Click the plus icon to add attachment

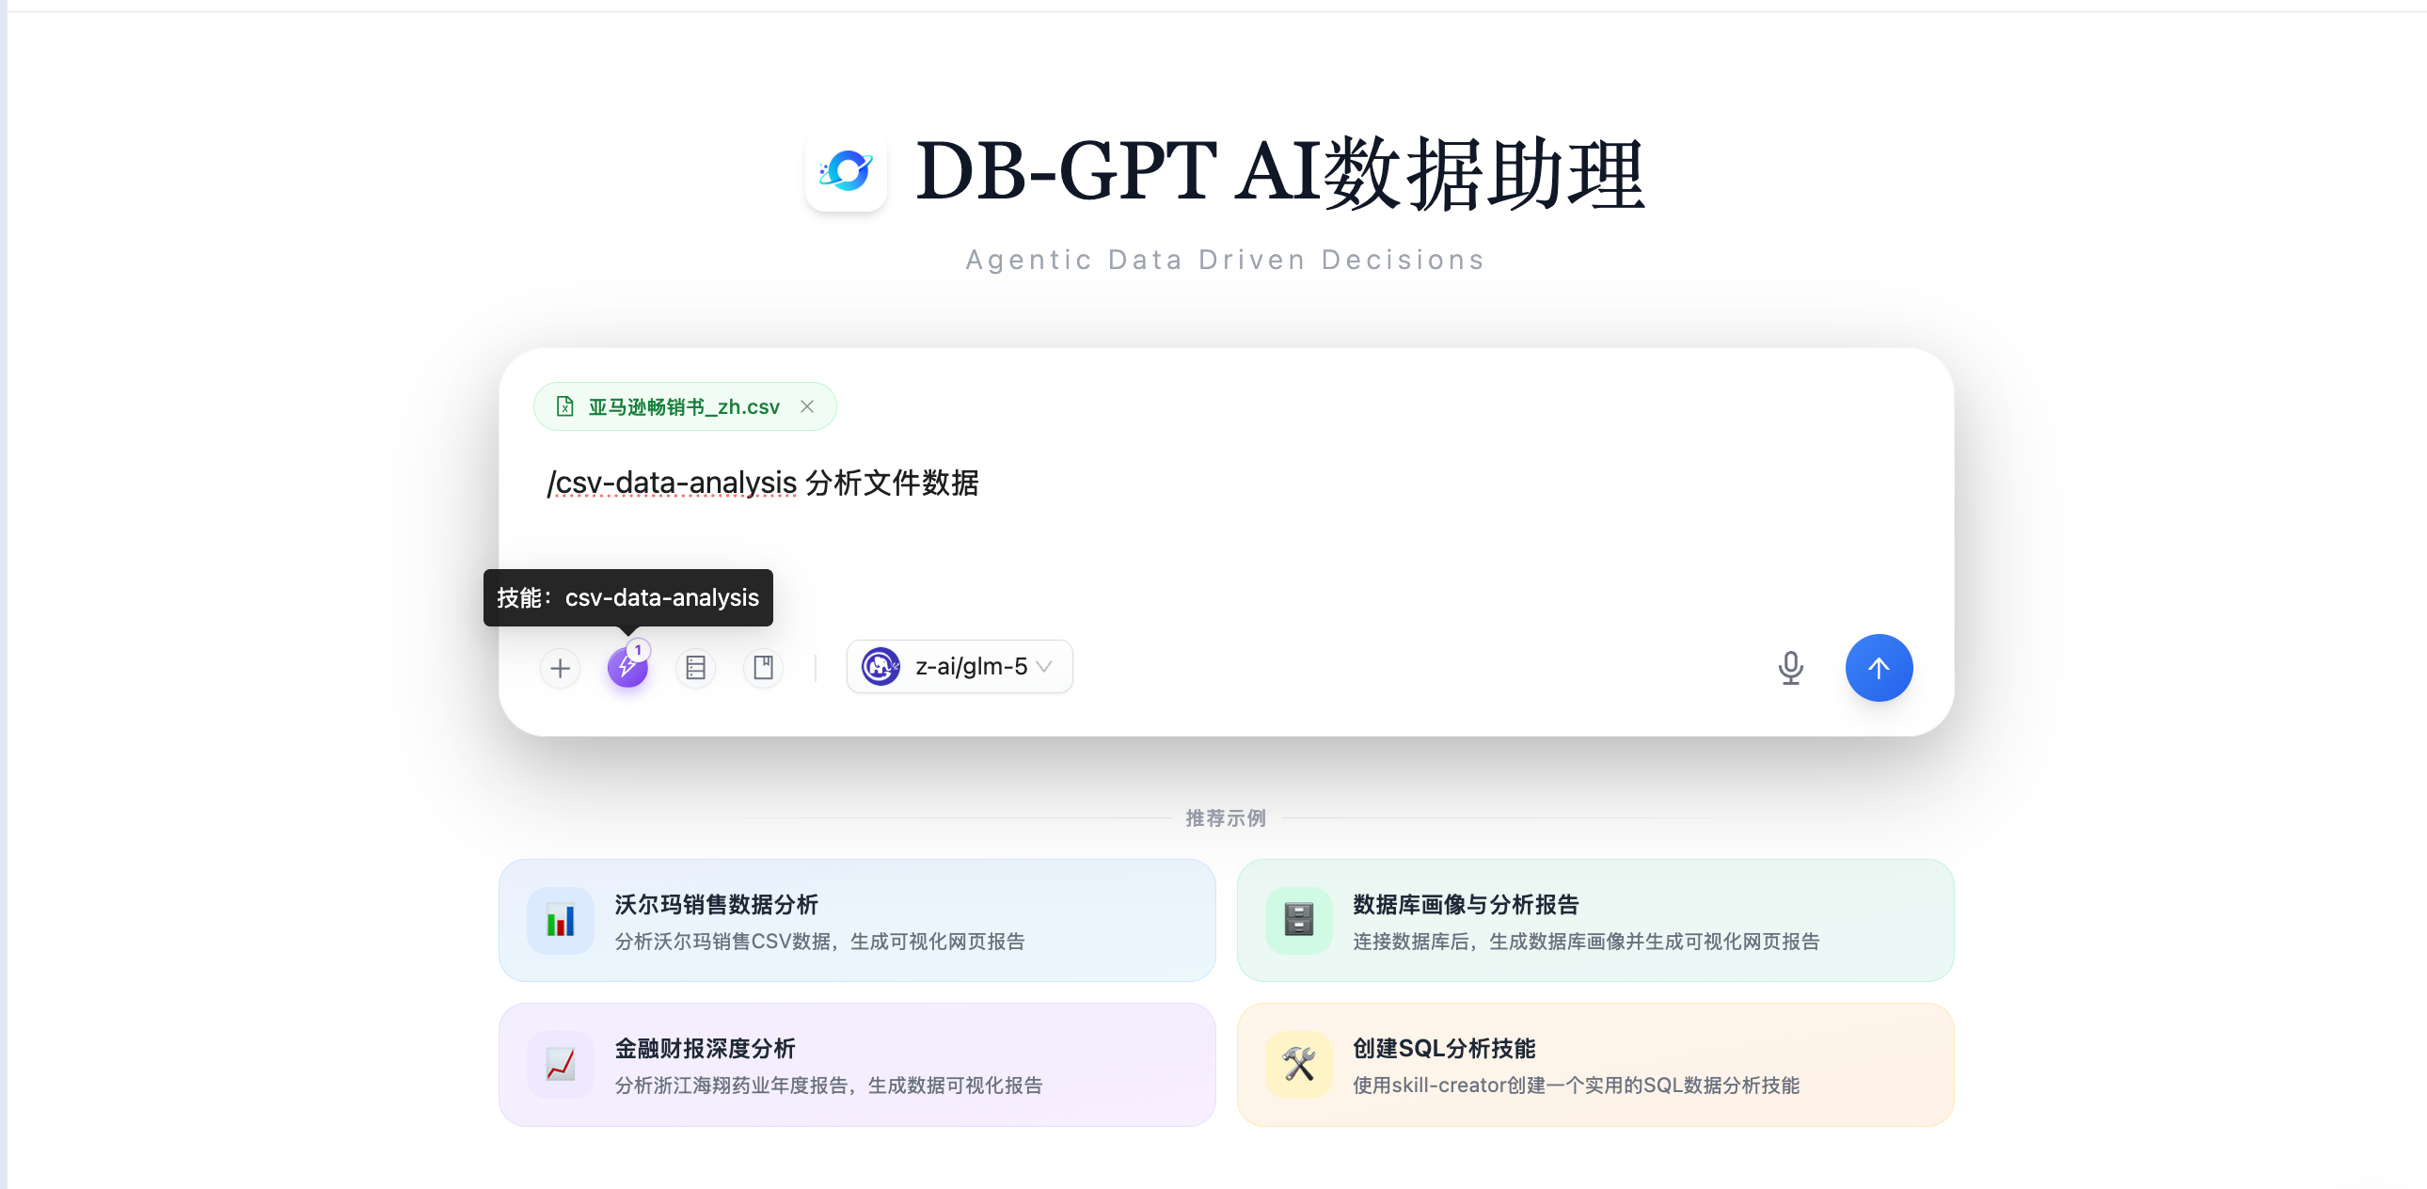tap(560, 667)
